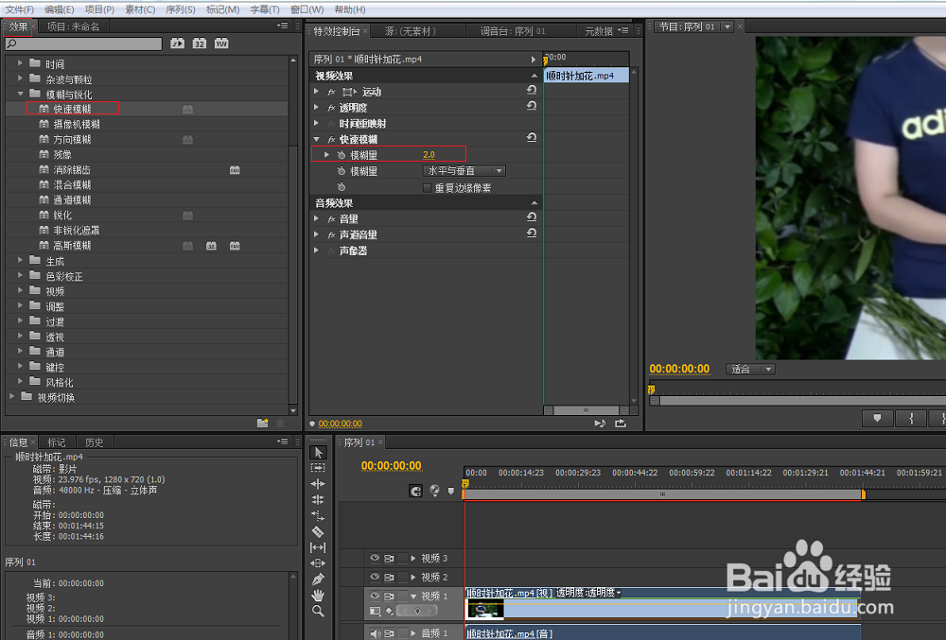Select the Pen tool
Screen dimensions: 946x640
318,579
